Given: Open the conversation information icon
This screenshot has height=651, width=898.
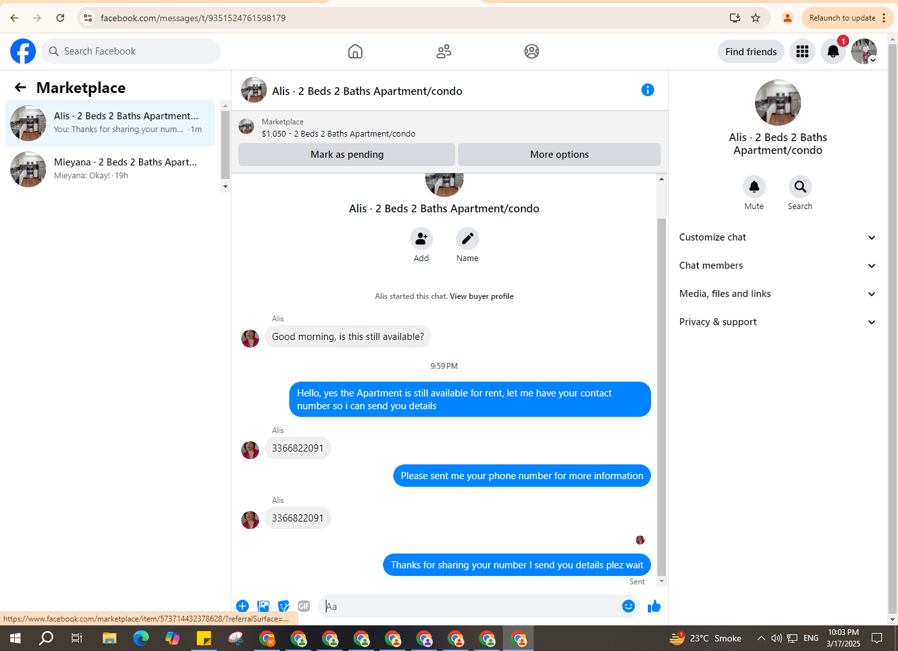Looking at the screenshot, I should click(x=648, y=90).
